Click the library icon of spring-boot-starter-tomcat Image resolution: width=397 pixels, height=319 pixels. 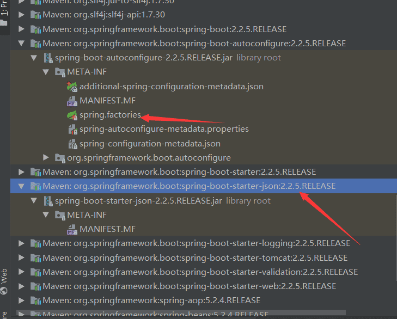[36, 257]
